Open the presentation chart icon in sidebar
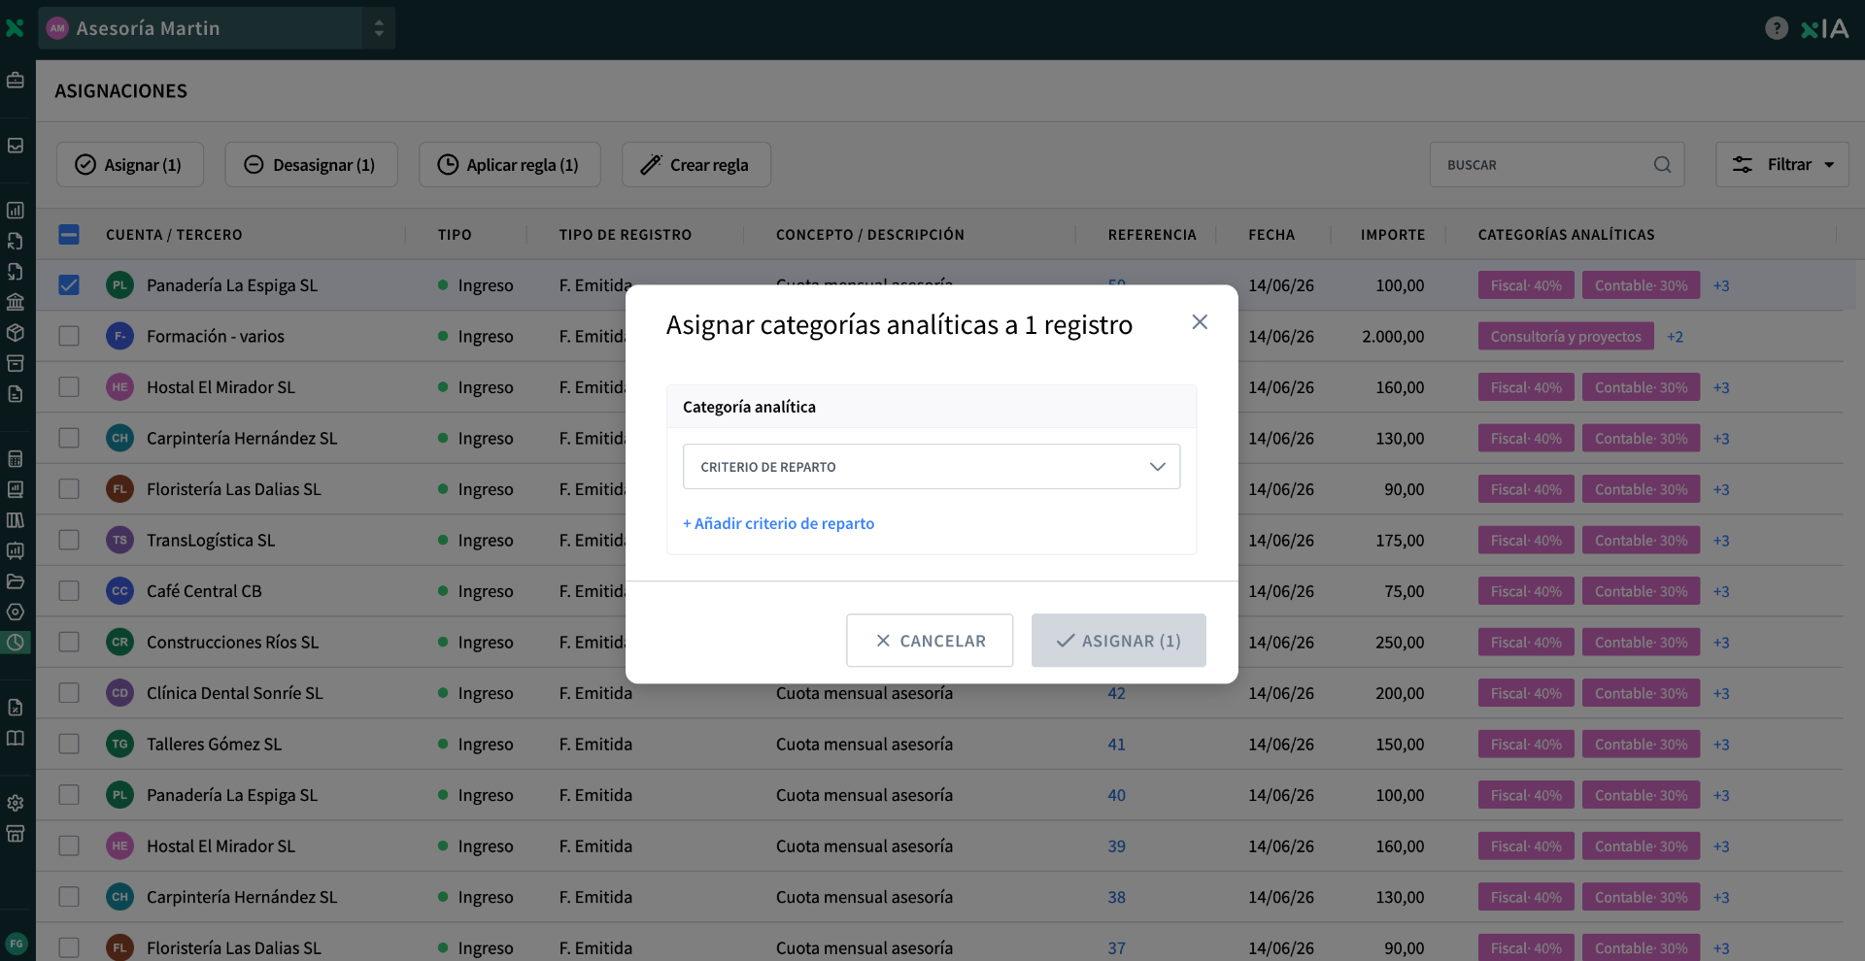Image resolution: width=1865 pixels, height=961 pixels. pos(16,490)
